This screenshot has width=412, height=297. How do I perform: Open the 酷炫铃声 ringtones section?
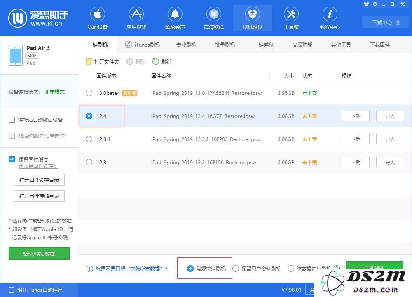[x=175, y=19]
